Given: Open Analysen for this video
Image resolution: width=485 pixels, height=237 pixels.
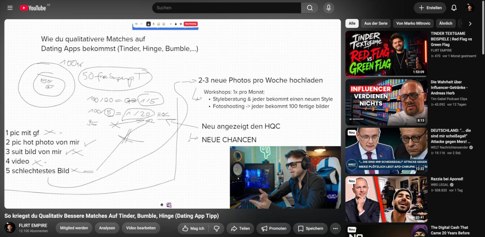Looking at the screenshot, I should [x=107, y=228].
